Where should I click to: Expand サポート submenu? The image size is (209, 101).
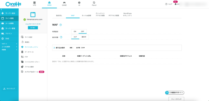click(9, 44)
